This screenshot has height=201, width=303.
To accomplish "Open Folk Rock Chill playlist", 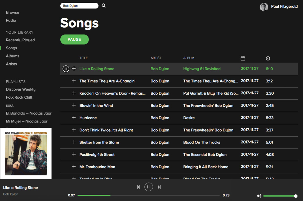I will tap(19, 97).
